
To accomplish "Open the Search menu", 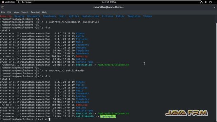I will tap(25, 13).
